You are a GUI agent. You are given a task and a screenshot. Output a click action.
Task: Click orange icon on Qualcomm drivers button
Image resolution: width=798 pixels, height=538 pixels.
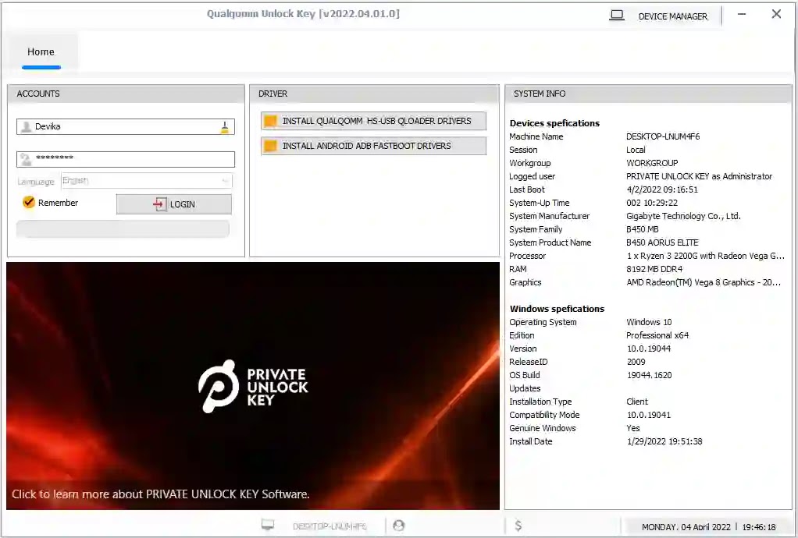[x=271, y=121]
